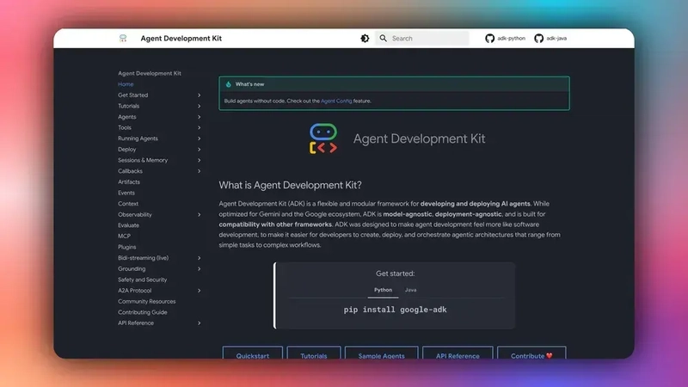Expand the Running Agents chevron
Screen dimensions: 688x387
point(200,138)
